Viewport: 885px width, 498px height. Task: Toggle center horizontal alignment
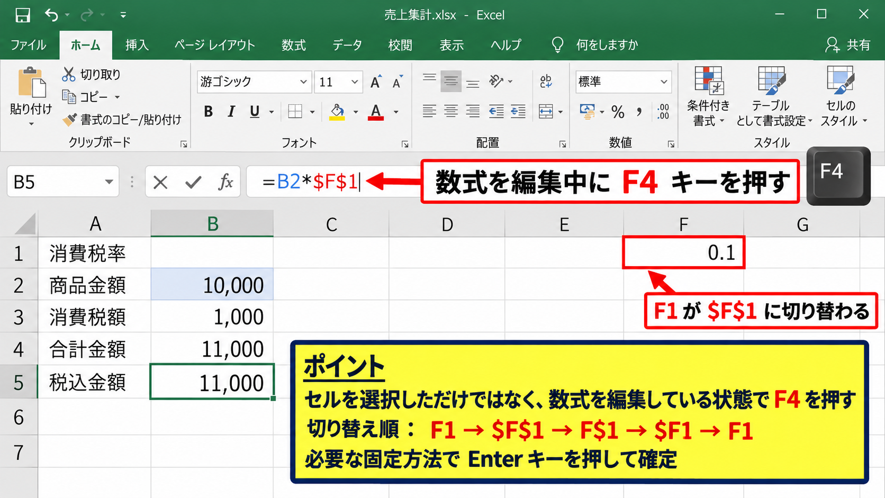pyautogui.click(x=451, y=112)
